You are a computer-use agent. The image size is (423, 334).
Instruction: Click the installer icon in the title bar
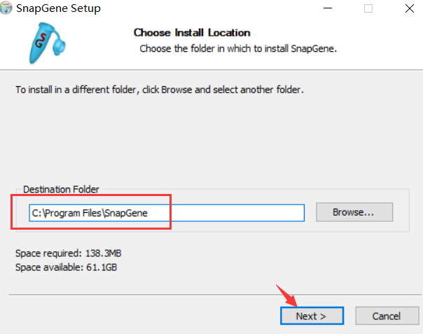[x=8, y=9]
